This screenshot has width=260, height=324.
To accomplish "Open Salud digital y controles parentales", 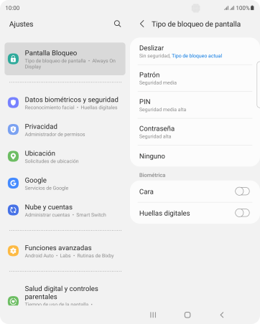I will 65,295.
